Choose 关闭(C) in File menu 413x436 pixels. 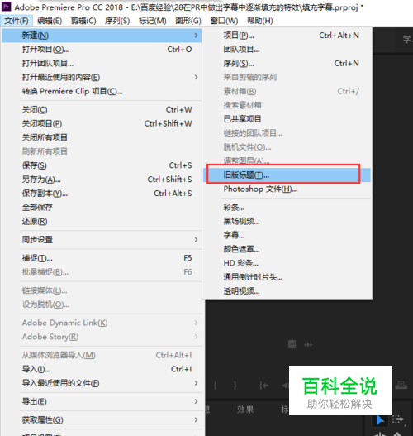pos(102,109)
